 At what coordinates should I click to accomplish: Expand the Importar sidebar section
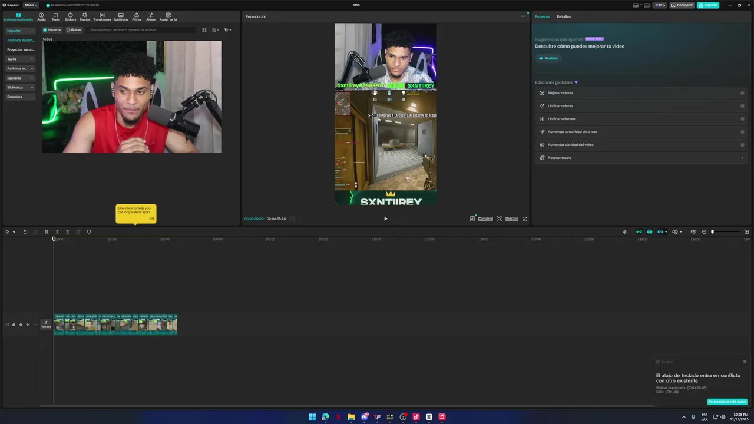(x=20, y=31)
